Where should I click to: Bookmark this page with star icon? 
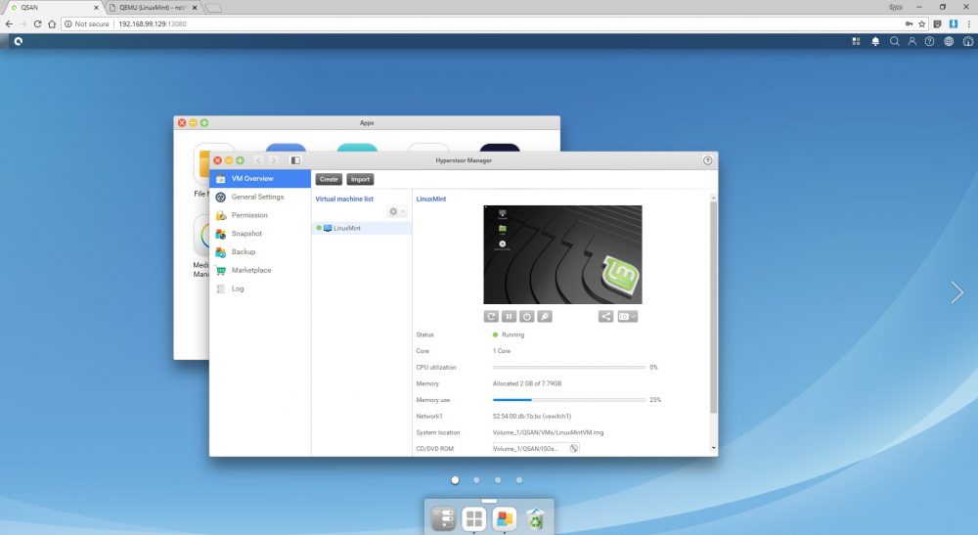tap(922, 23)
